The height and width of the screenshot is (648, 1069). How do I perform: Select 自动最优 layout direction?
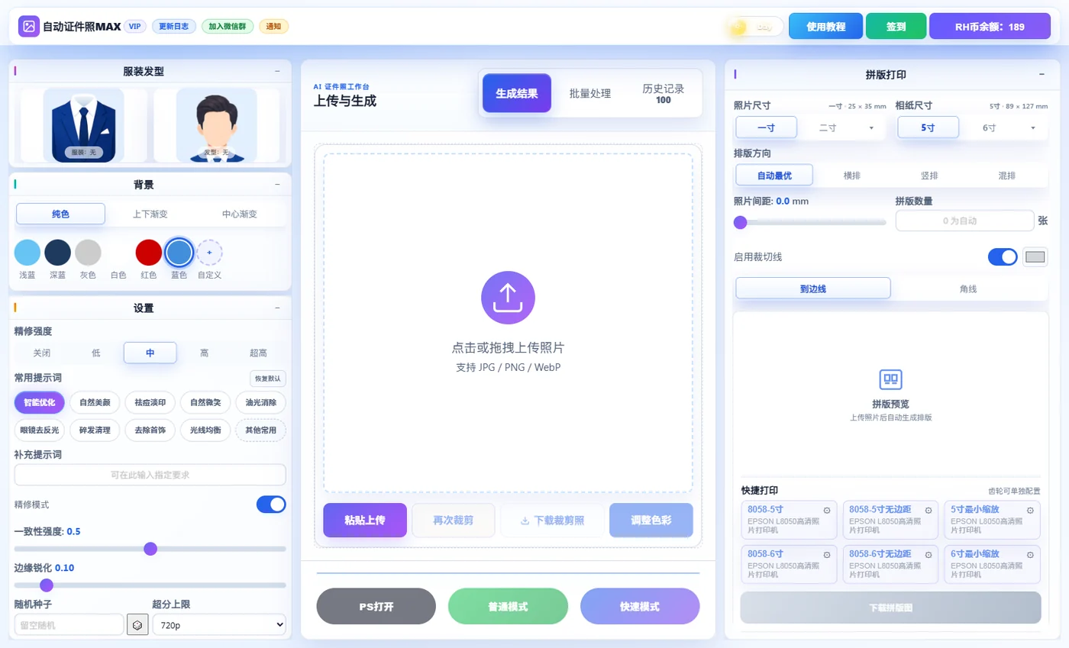(774, 176)
